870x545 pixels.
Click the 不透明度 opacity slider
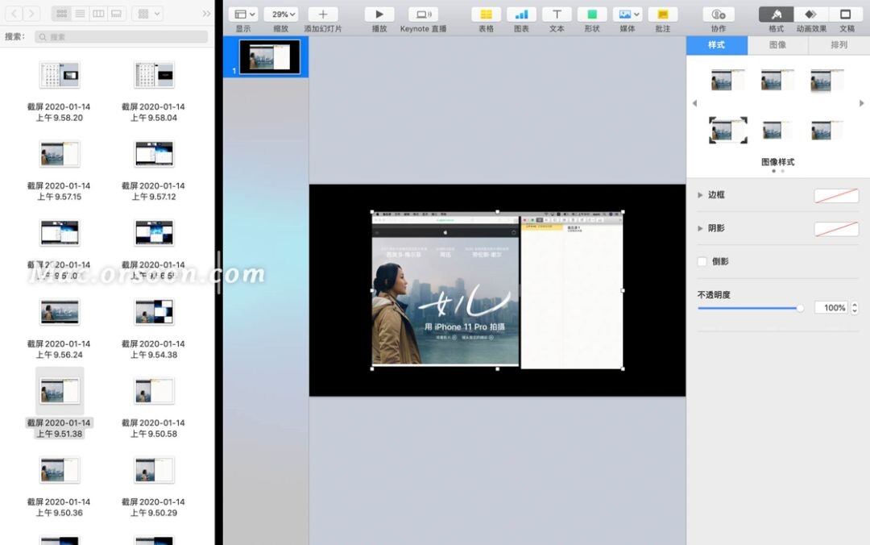click(751, 308)
